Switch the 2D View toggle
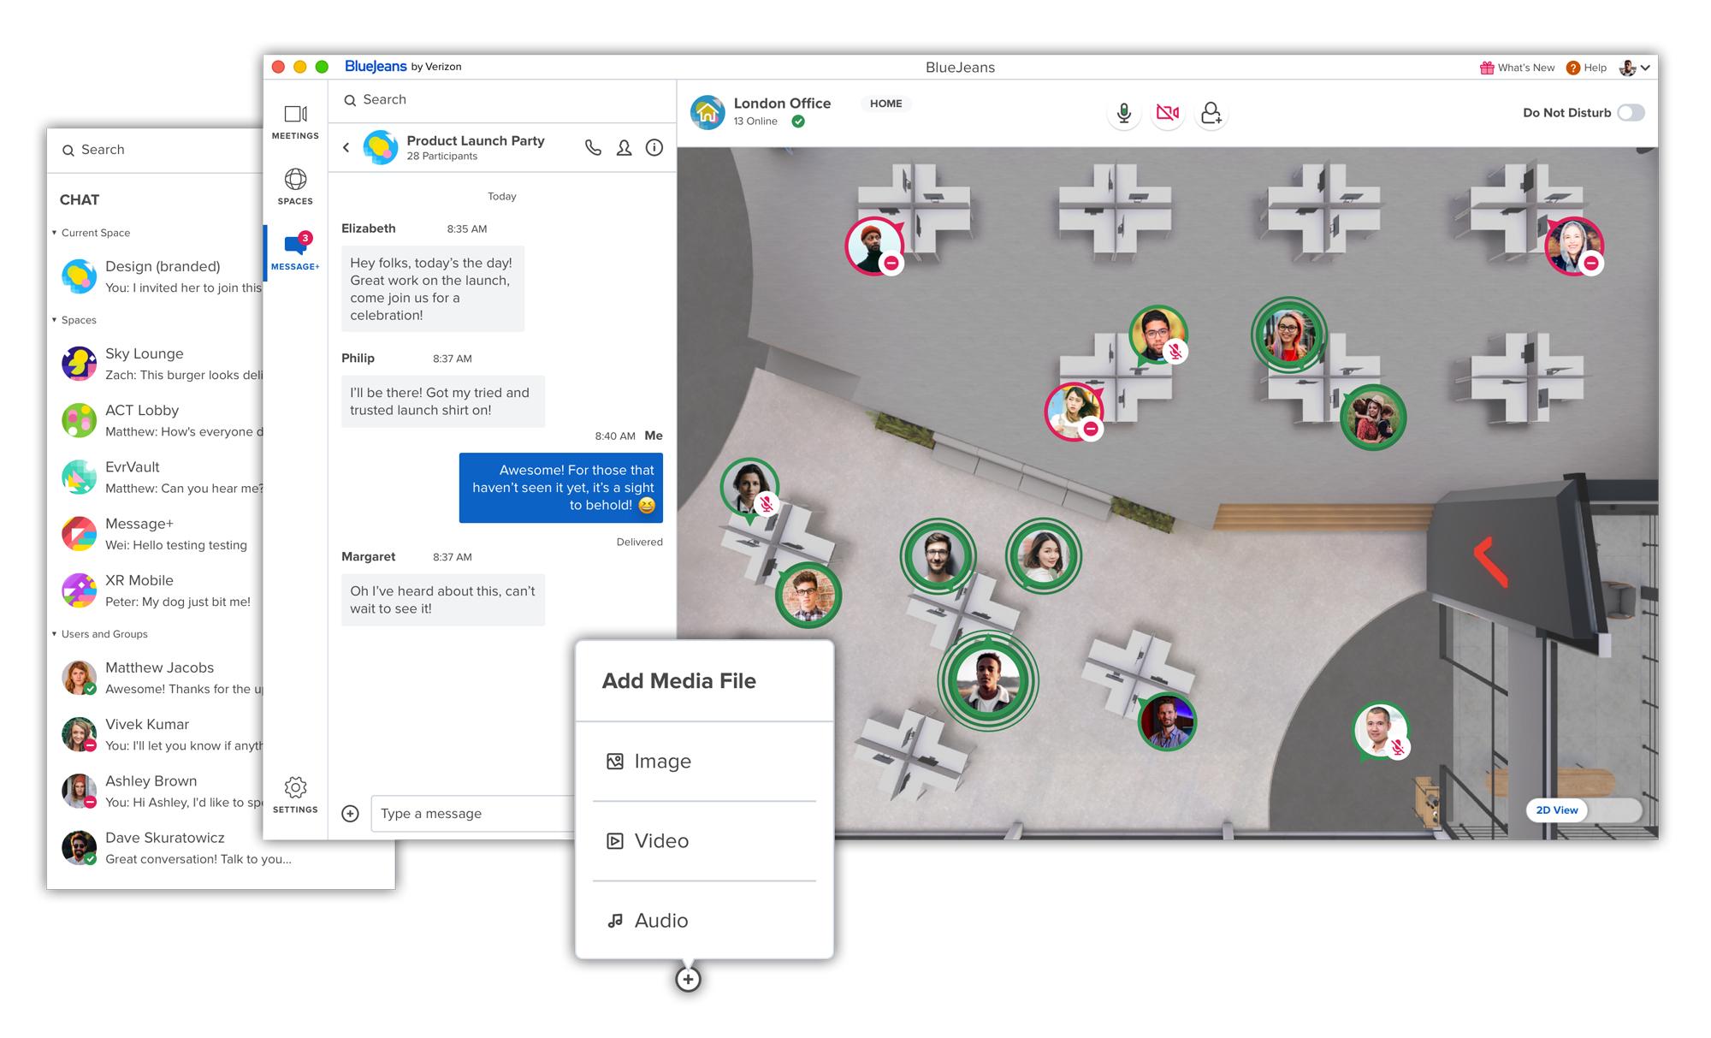Viewport: 1711px width, 1038px height. (1584, 810)
